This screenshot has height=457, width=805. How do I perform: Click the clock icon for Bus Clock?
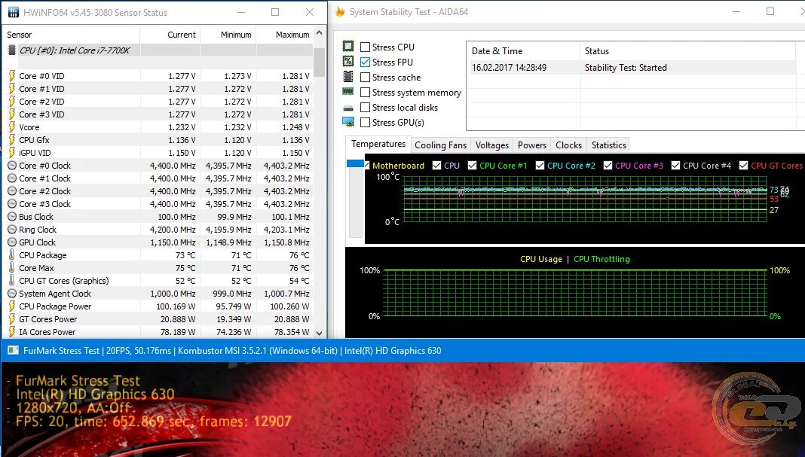tap(12, 216)
